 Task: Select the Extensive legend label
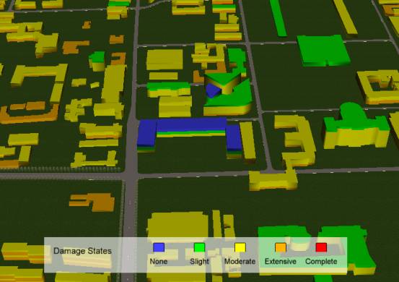(281, 261)
